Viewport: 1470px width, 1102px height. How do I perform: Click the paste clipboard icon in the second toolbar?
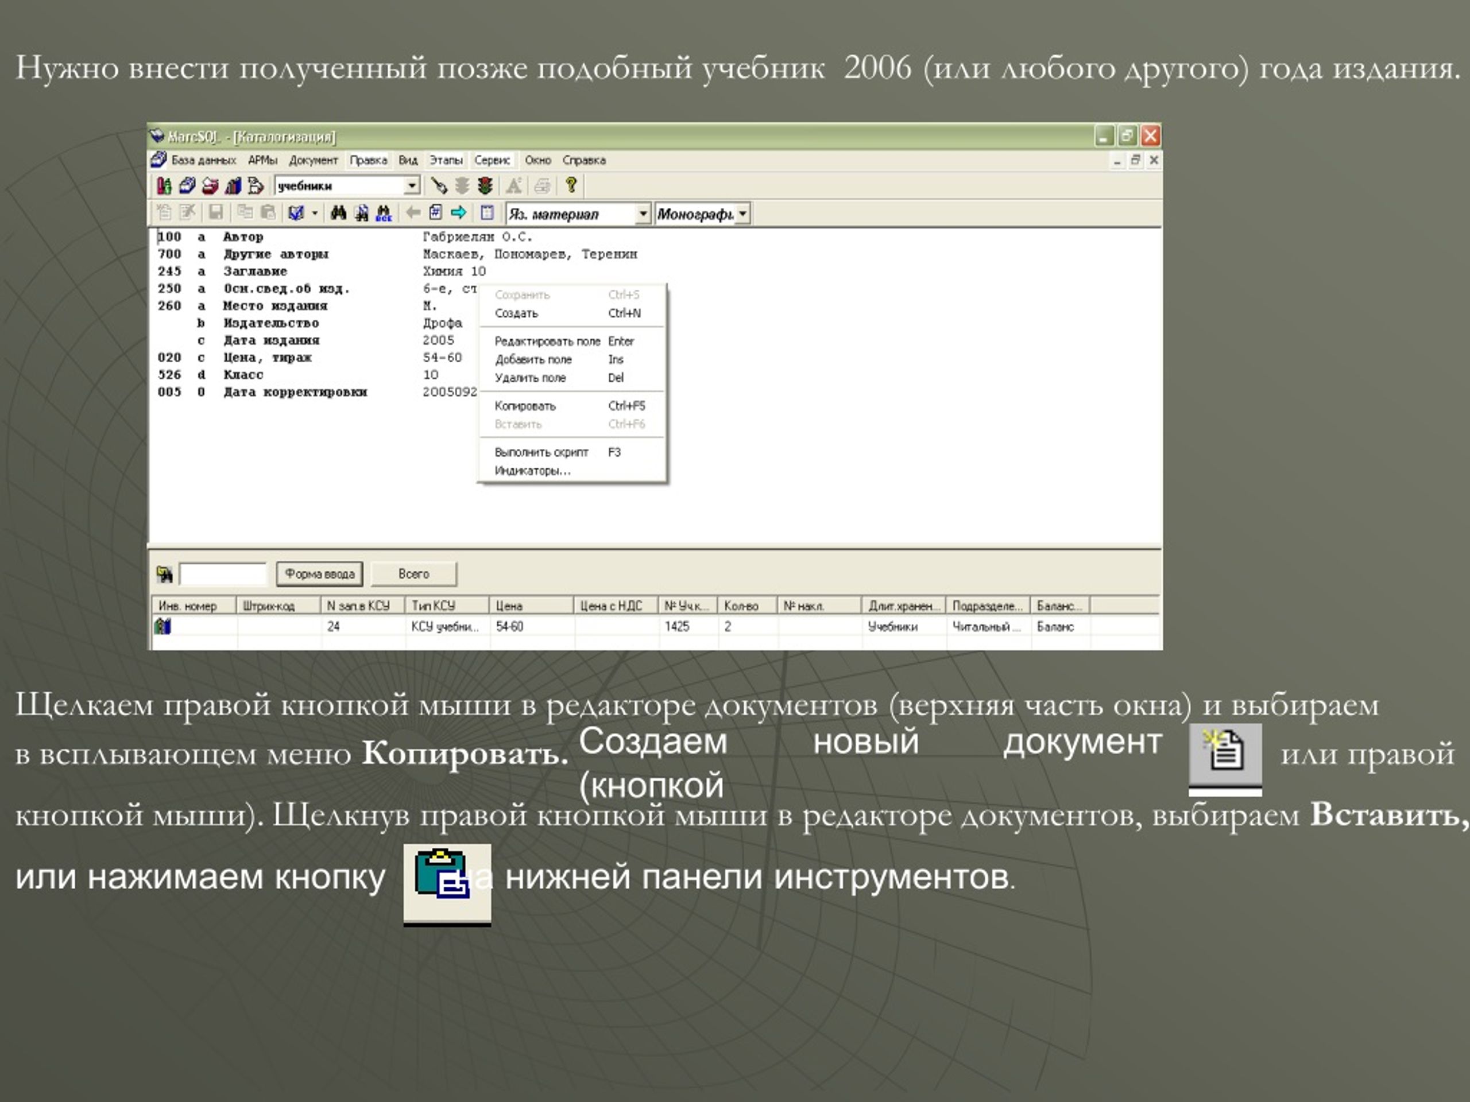pos(268,212)
